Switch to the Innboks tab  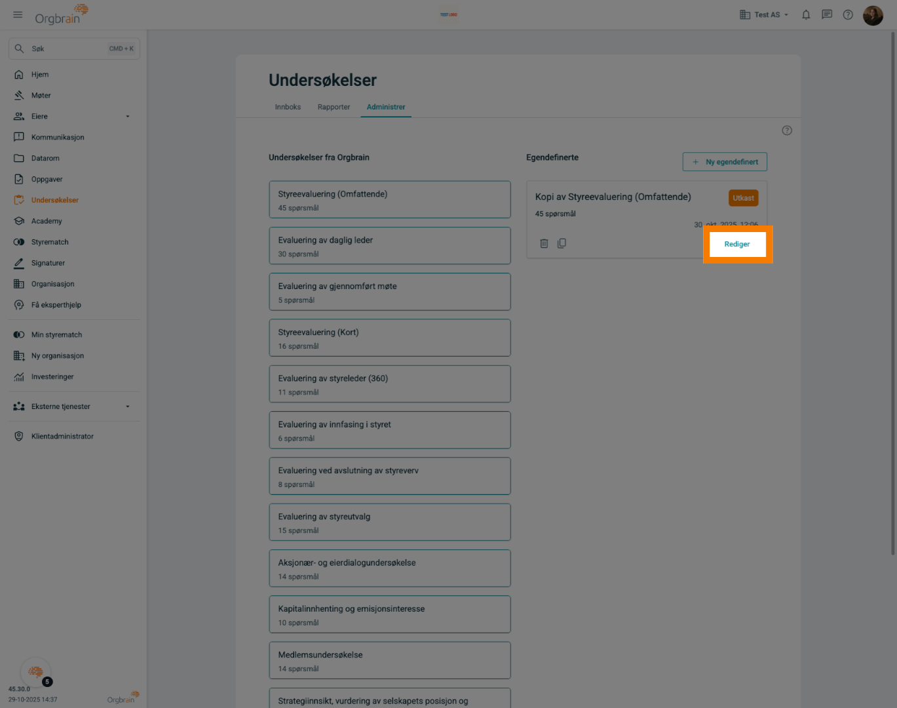pos(288,107)
